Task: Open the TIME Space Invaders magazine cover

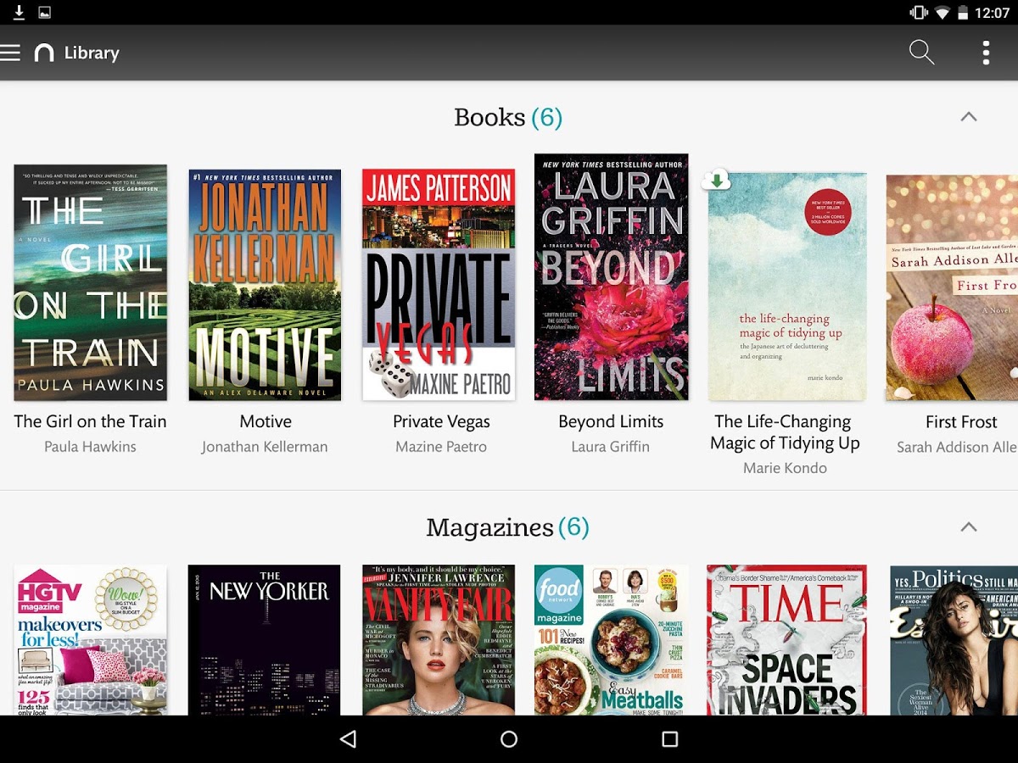Action: click(x=786, y=640)
